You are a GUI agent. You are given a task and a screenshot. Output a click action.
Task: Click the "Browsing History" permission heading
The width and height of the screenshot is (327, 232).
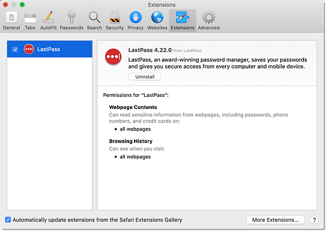pos(131,141)
